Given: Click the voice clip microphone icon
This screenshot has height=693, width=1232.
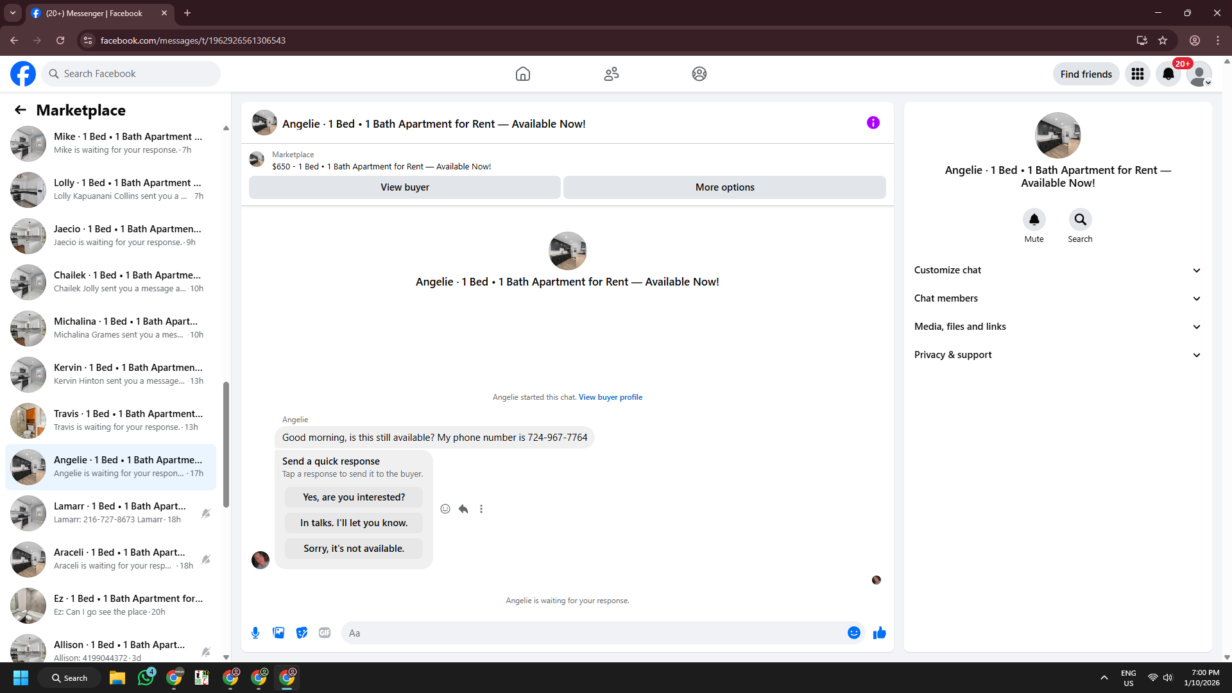Looking at the screenshot, I should click(255, 633).
